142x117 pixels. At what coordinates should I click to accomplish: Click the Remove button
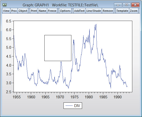[x=108, y=11]
